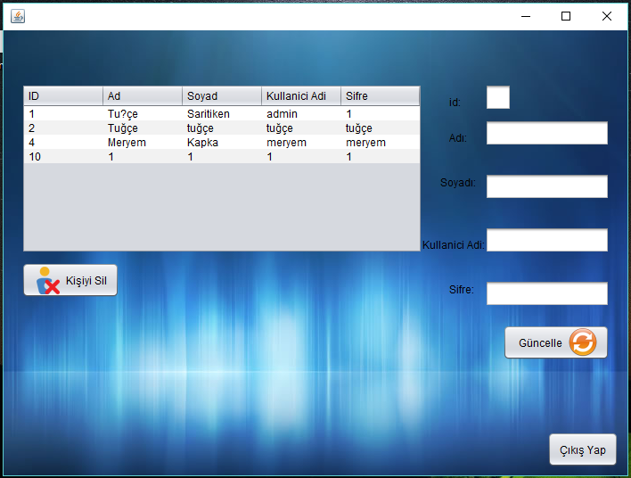The width and height of the screenshot is (631, 478).
Task: Click the Kullanici Adi column header
Action: coord(300,96)
